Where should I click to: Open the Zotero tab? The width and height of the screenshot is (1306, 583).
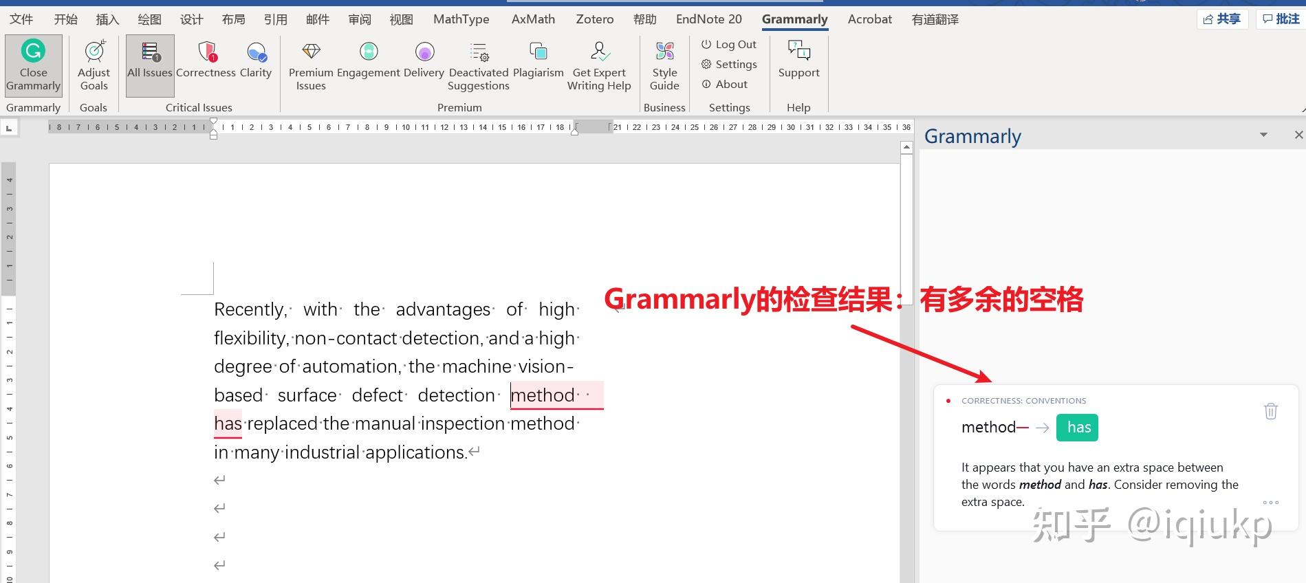[x=595, y=19]
